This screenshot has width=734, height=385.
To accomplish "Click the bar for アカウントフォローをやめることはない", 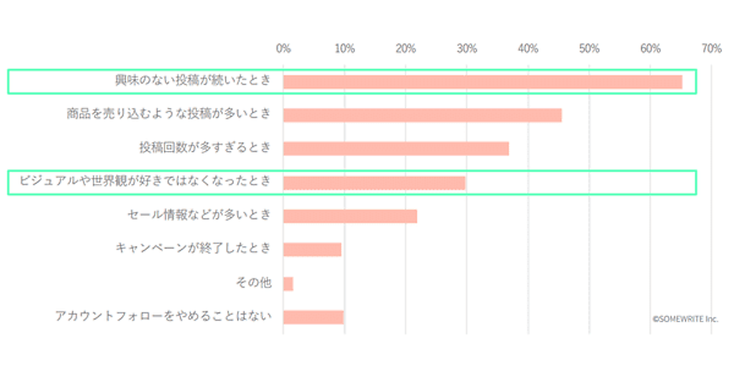I will click(x=313, y=317).
